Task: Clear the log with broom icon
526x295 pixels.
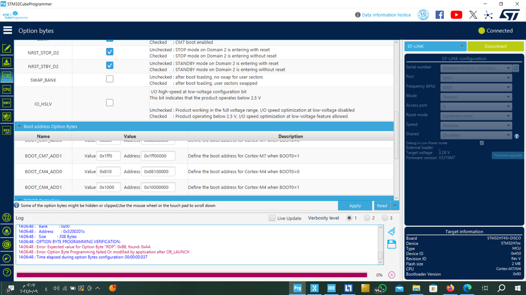Action: [x=392, y=231]
